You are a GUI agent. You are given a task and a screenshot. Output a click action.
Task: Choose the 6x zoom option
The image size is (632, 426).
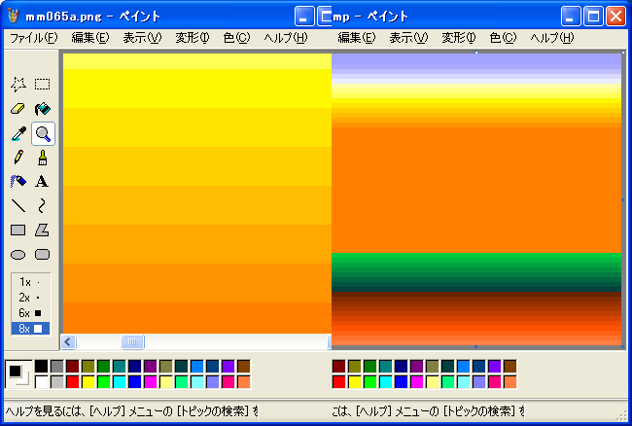(x=29, y=313)
